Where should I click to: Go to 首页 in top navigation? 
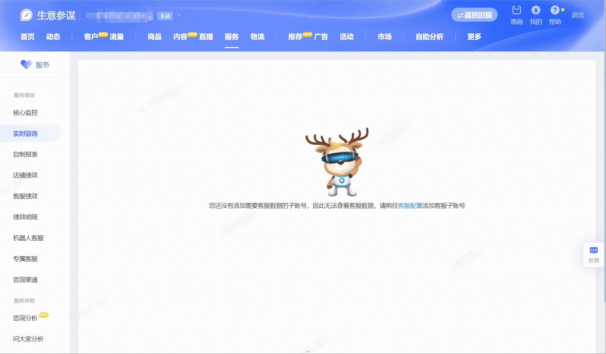[x=28, y=37]
